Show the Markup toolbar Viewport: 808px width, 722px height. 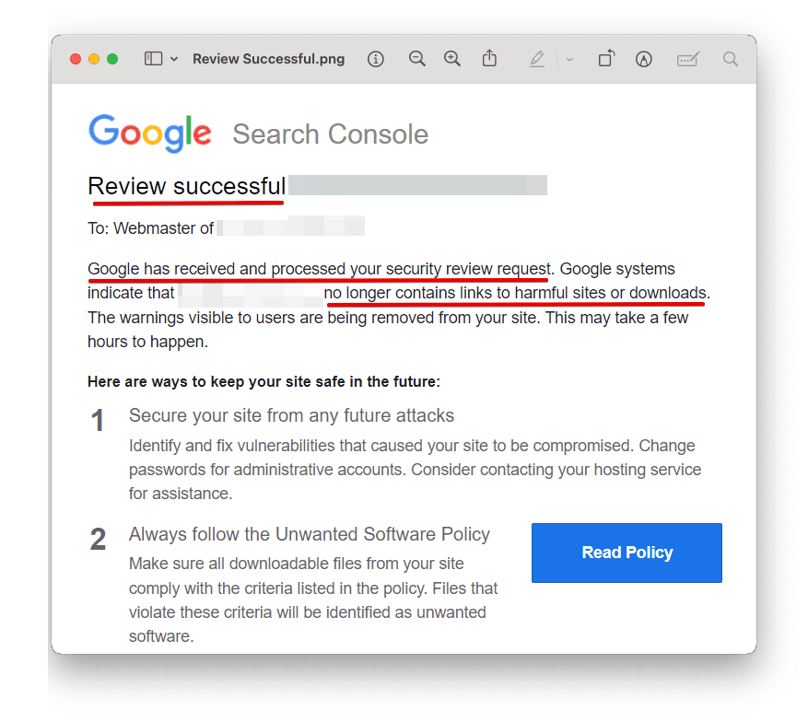pyautogui.click(x=644, y=59)
